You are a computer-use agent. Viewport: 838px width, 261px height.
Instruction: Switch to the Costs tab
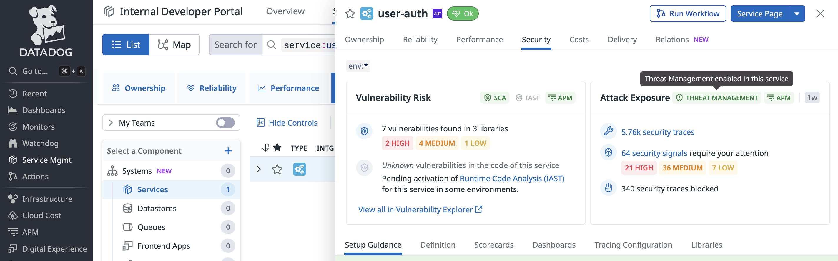coord(579,40)
